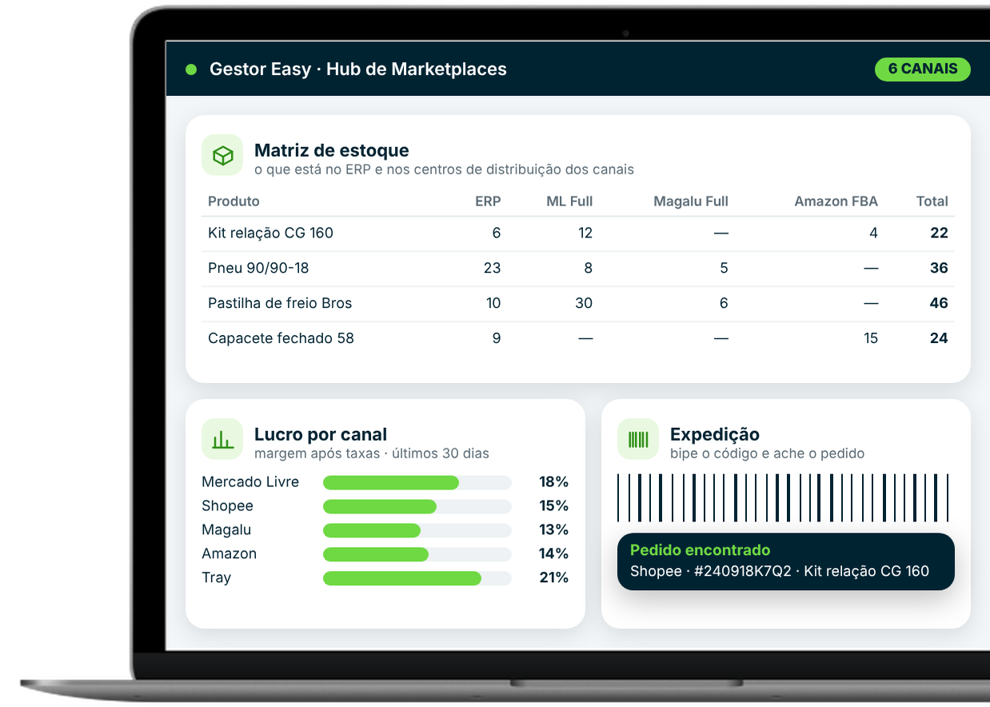Click the Gestor Easy · Hub de Marketplaces title
Viewport: 990px width, 707px height.
358,70
